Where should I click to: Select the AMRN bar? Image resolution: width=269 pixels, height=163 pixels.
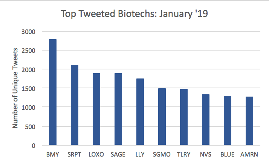[x=249, y=121]
